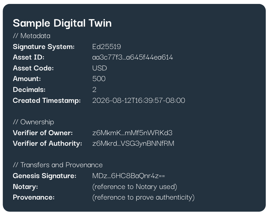Click the Ownership section comment

(x=33, y=122)
